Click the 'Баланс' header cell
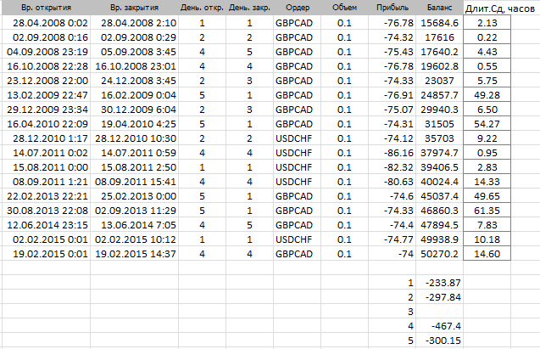Screen dimensions: 540x349 (x=440, y=8)
